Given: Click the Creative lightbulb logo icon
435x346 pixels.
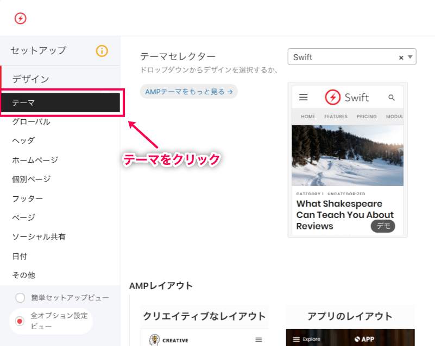Looking at the screenshot, I should click(x=154, y=339).
